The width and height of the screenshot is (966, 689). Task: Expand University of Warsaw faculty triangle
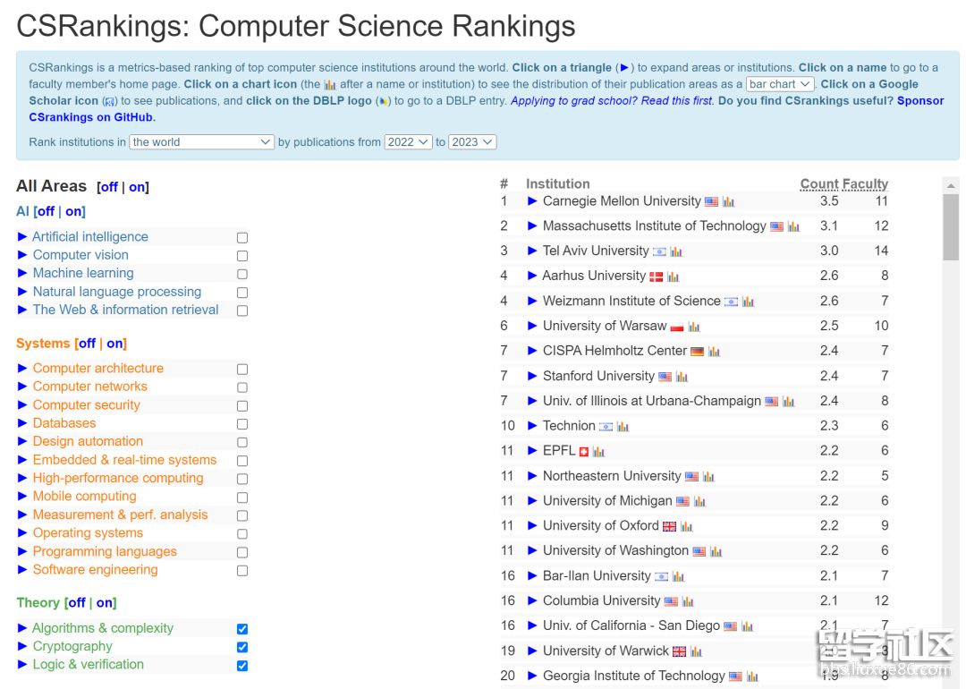532,326
